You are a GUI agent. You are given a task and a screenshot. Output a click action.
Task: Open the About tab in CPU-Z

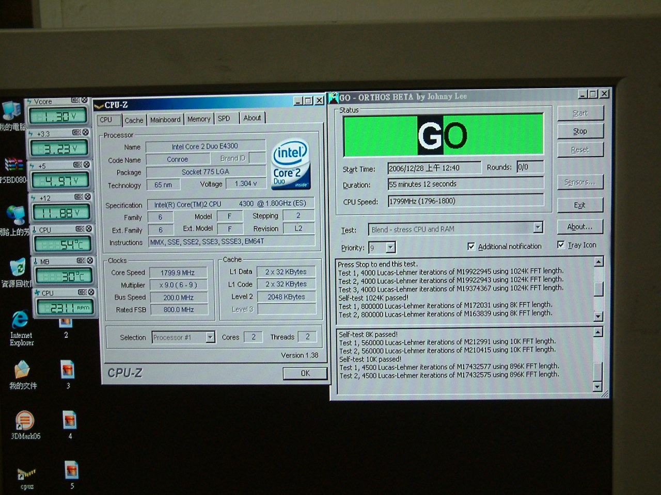[252, 118]
